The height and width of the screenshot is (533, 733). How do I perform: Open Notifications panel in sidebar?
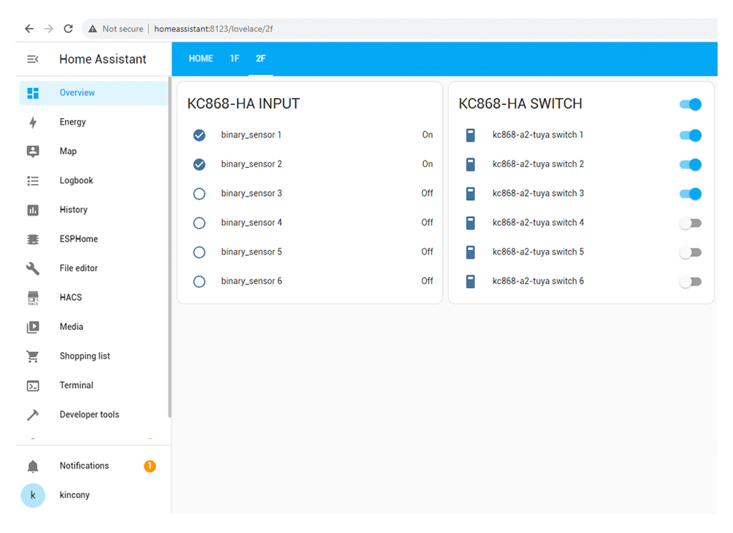84,466
